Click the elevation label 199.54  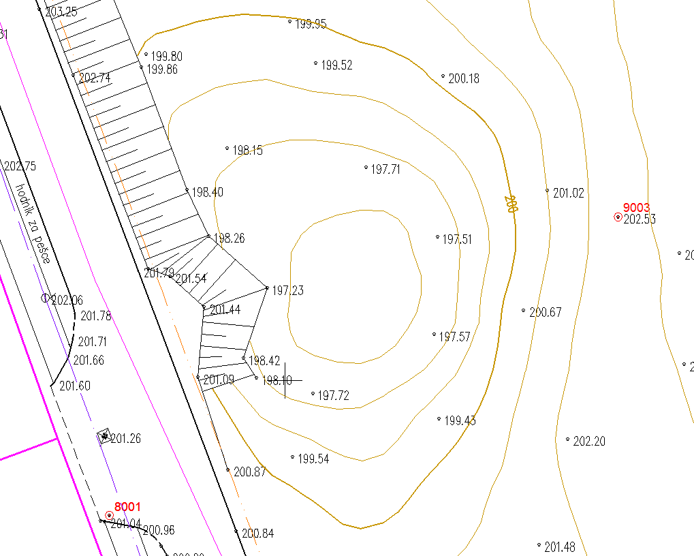[313, 459]
